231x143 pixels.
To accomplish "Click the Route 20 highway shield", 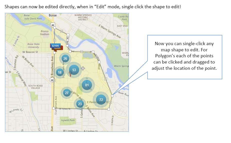I will [x=53, y=25].
